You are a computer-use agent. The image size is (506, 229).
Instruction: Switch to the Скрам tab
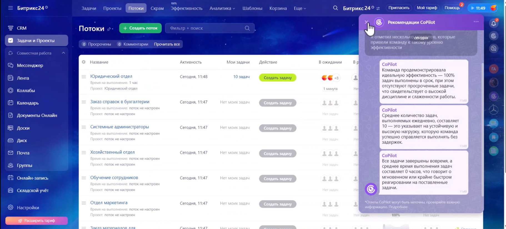click(x=157, y=8)
